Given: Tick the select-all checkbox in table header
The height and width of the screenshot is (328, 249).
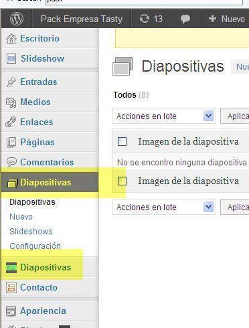Looking at the screenshot, I should tap(122, 141).
